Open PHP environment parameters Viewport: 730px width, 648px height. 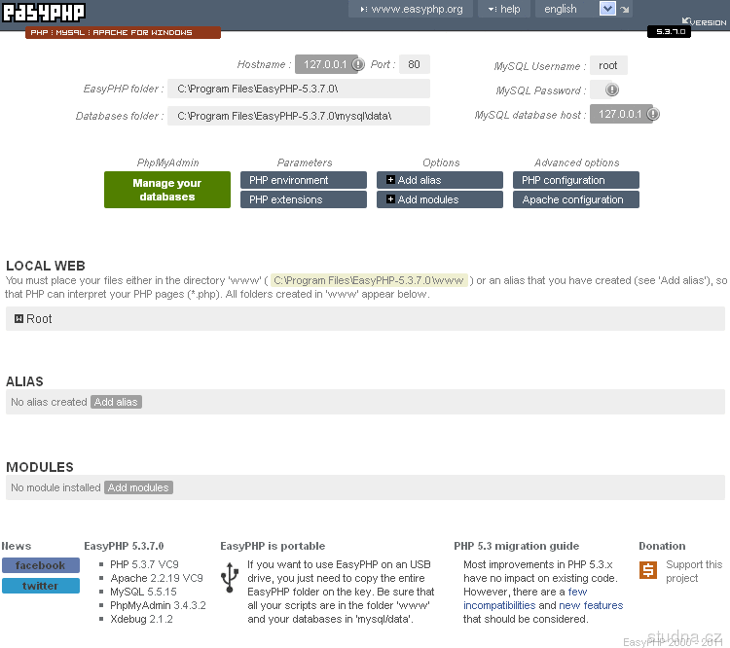(x=304, y=180)
